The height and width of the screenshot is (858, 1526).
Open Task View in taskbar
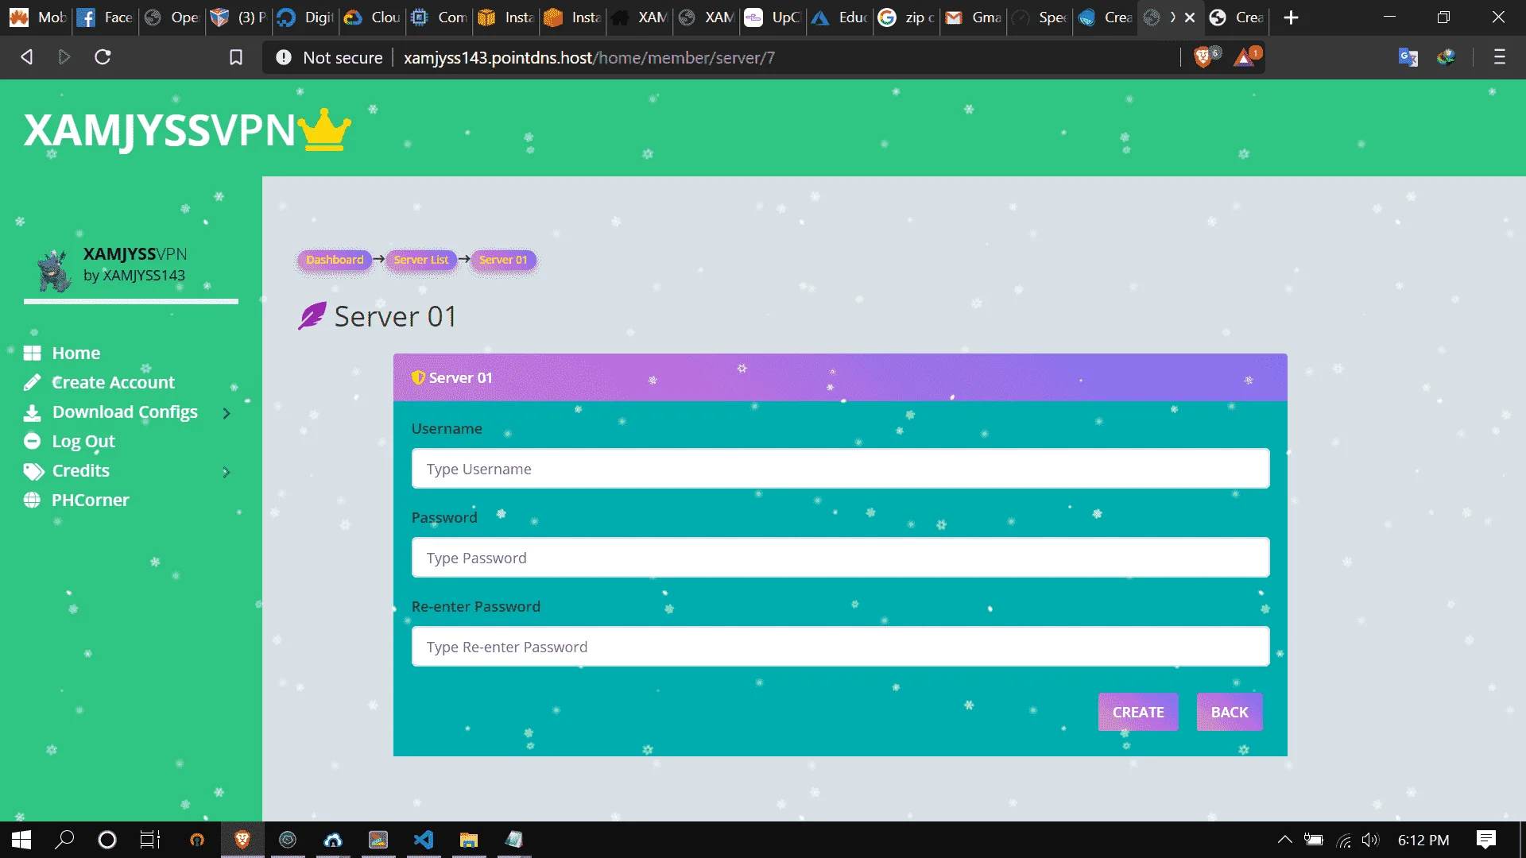click(x=149, y=840)
